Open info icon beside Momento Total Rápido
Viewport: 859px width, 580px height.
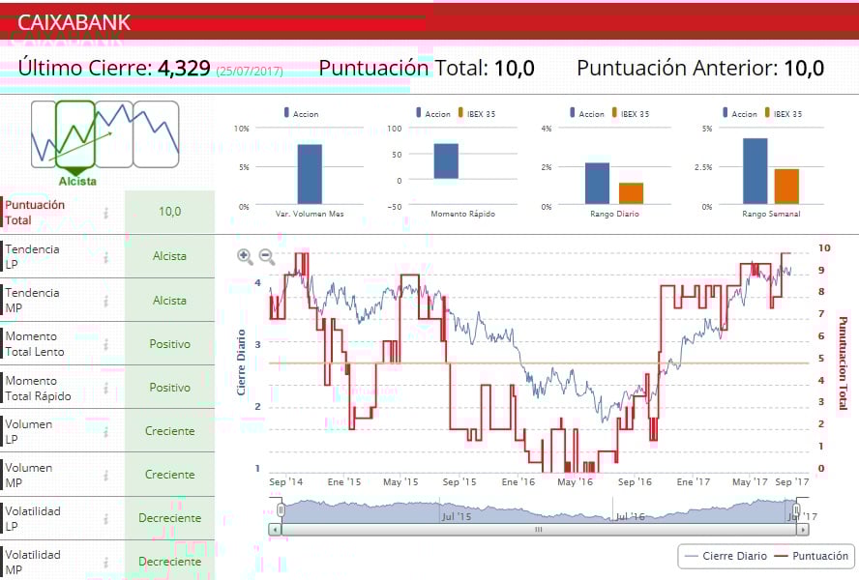(106, 389)
